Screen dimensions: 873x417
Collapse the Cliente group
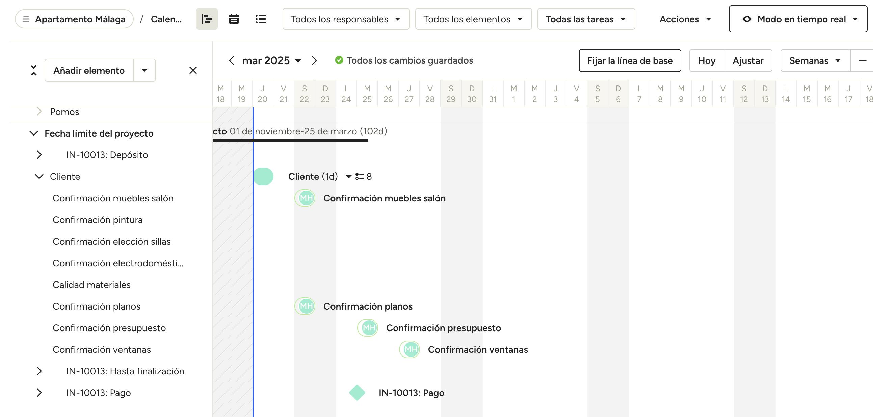(39, 176)
